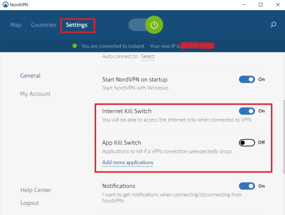The image size is (285, 215).
Task: Open search with the magnifier icon
Action: (273, 25)
